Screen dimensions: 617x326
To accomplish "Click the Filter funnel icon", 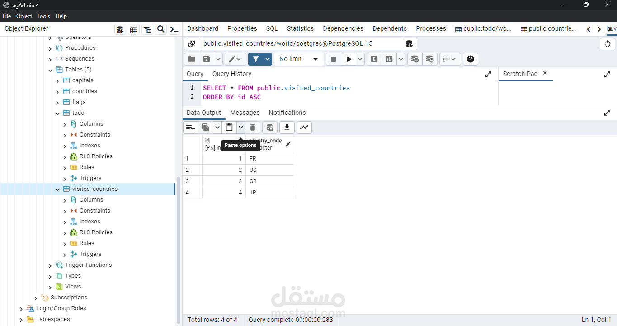I will [256, 59].
